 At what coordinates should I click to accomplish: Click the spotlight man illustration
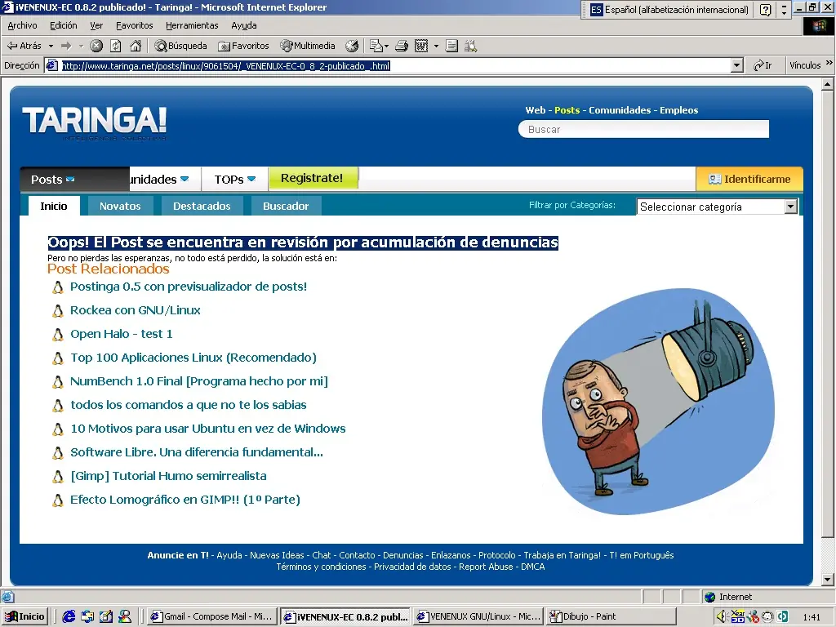coord(658,402)
